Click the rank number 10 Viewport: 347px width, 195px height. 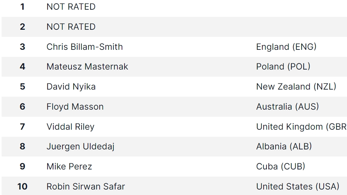coord(22,187)
